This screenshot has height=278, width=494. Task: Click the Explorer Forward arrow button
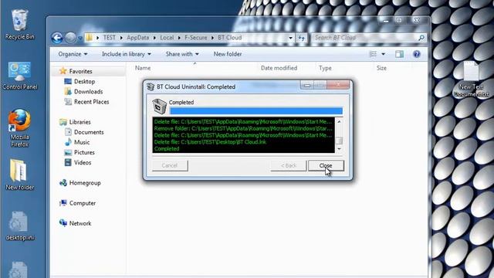pos(70,38)
